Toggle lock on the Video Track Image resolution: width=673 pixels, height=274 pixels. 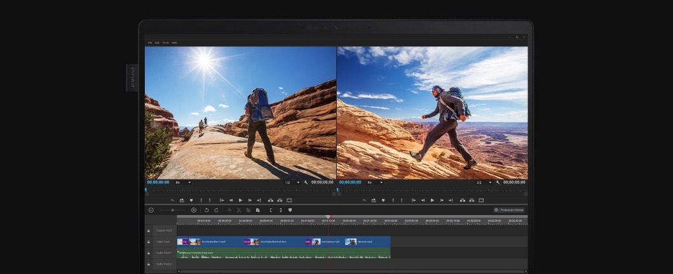[x=149, y=242]
